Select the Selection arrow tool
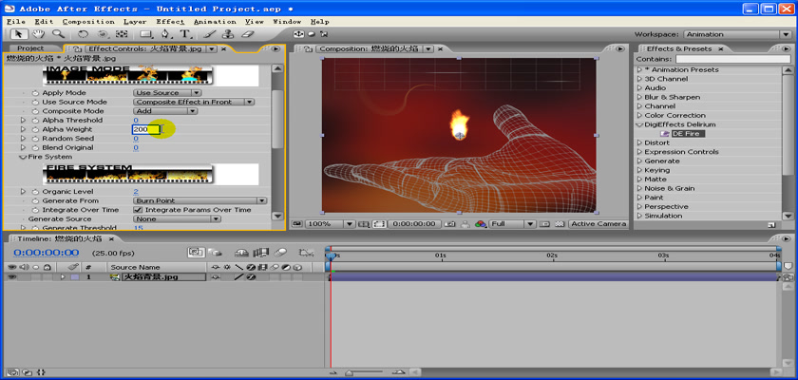Image resolution: width=798 pixels, height=380 pixels. (x=19, y=34)
